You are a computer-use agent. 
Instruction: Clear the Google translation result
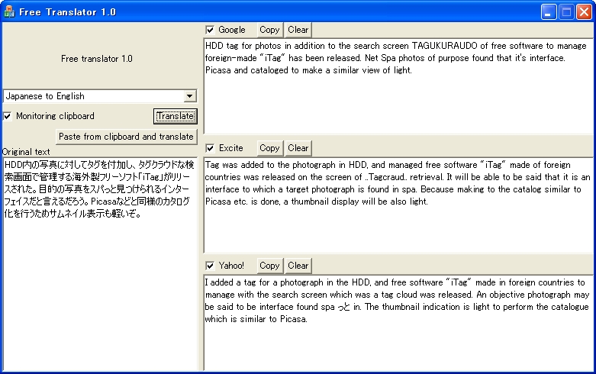pos(298,30)
